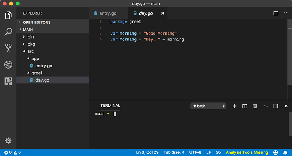This screenshot has height=156, width=292.
Task: Open the Extensions view icon
Action: pyautogui.click(x=8, y=81)
